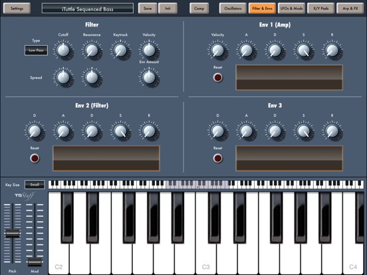Switch to the LFOs & Mods tab
The height and width of the screenshot is (275, 367).
pyautogui.click(x=291, y=9)
